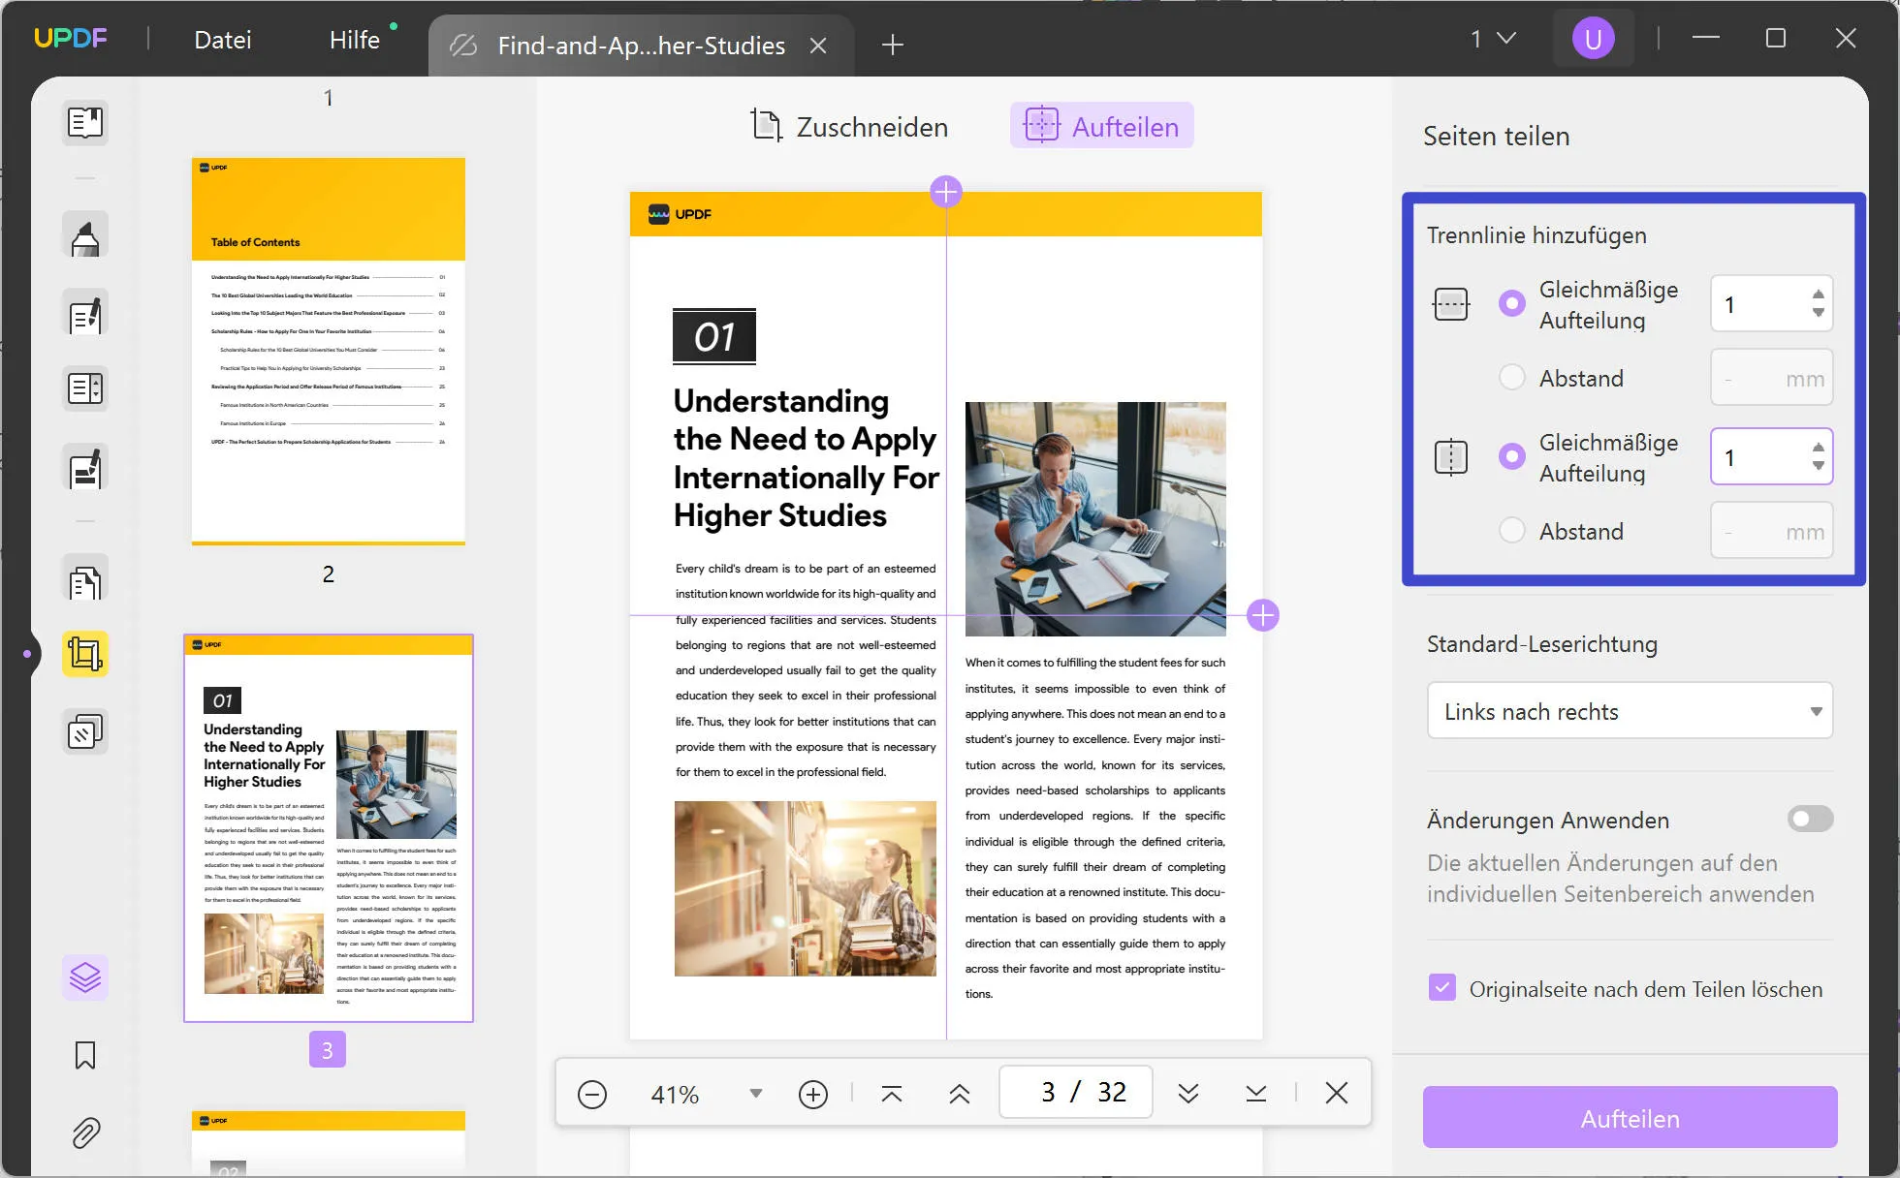Close the bottom navigation toolbar
This screenshot has width=1900, height=1178.
tap(1337, 1094)
